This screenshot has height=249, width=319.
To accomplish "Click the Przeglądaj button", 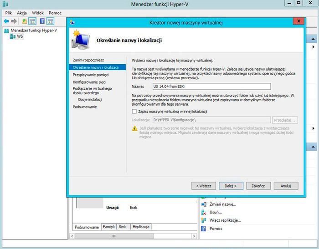I will click(285, 120).
